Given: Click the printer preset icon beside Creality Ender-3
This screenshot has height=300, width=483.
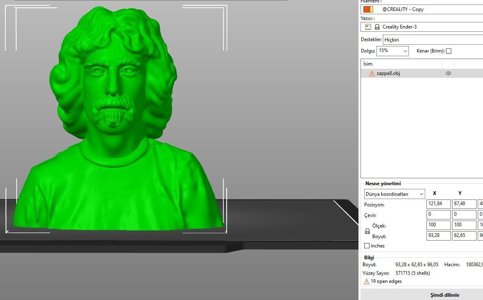Looking at the screenshot, I should tap(368, 27).
